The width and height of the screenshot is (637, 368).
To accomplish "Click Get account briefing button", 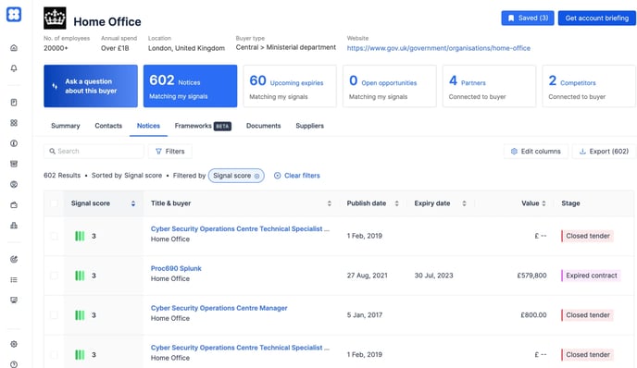I will 597,18.
